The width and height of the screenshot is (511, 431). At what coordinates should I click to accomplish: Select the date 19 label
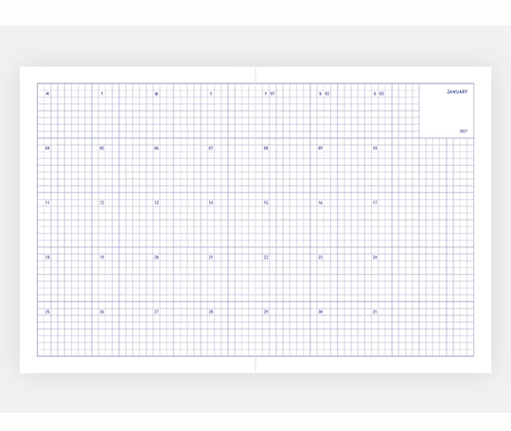(102, 258)
